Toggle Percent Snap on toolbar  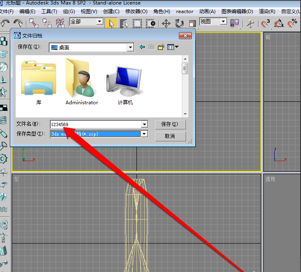[292, 23]
